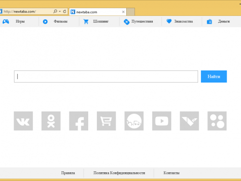
Task: Click the heart icon next to Знакомства
Action: 169,21
